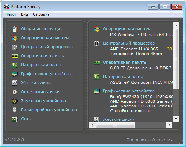Viewport: 186px width, 147px height.
Task: Open the Материнская плата board icon in sidebar
Action: [x=15, y=65]
